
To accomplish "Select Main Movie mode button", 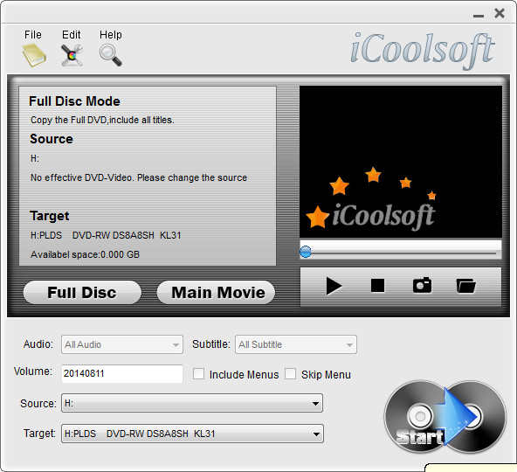I will pos(216,293).
